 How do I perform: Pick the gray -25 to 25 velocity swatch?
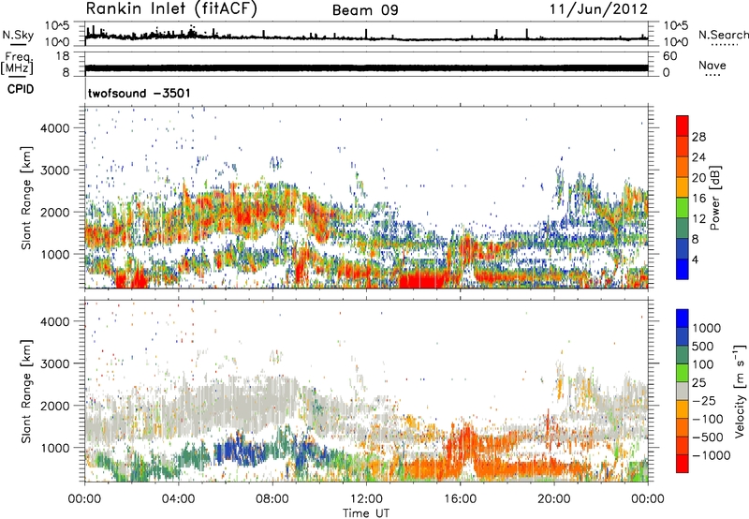pos(683,391)
